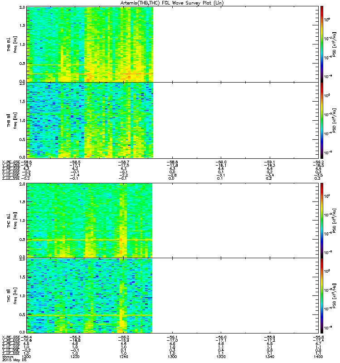Click the THC B-parallel spectrogram panel

pyautogui.click(x=173, y=296)
